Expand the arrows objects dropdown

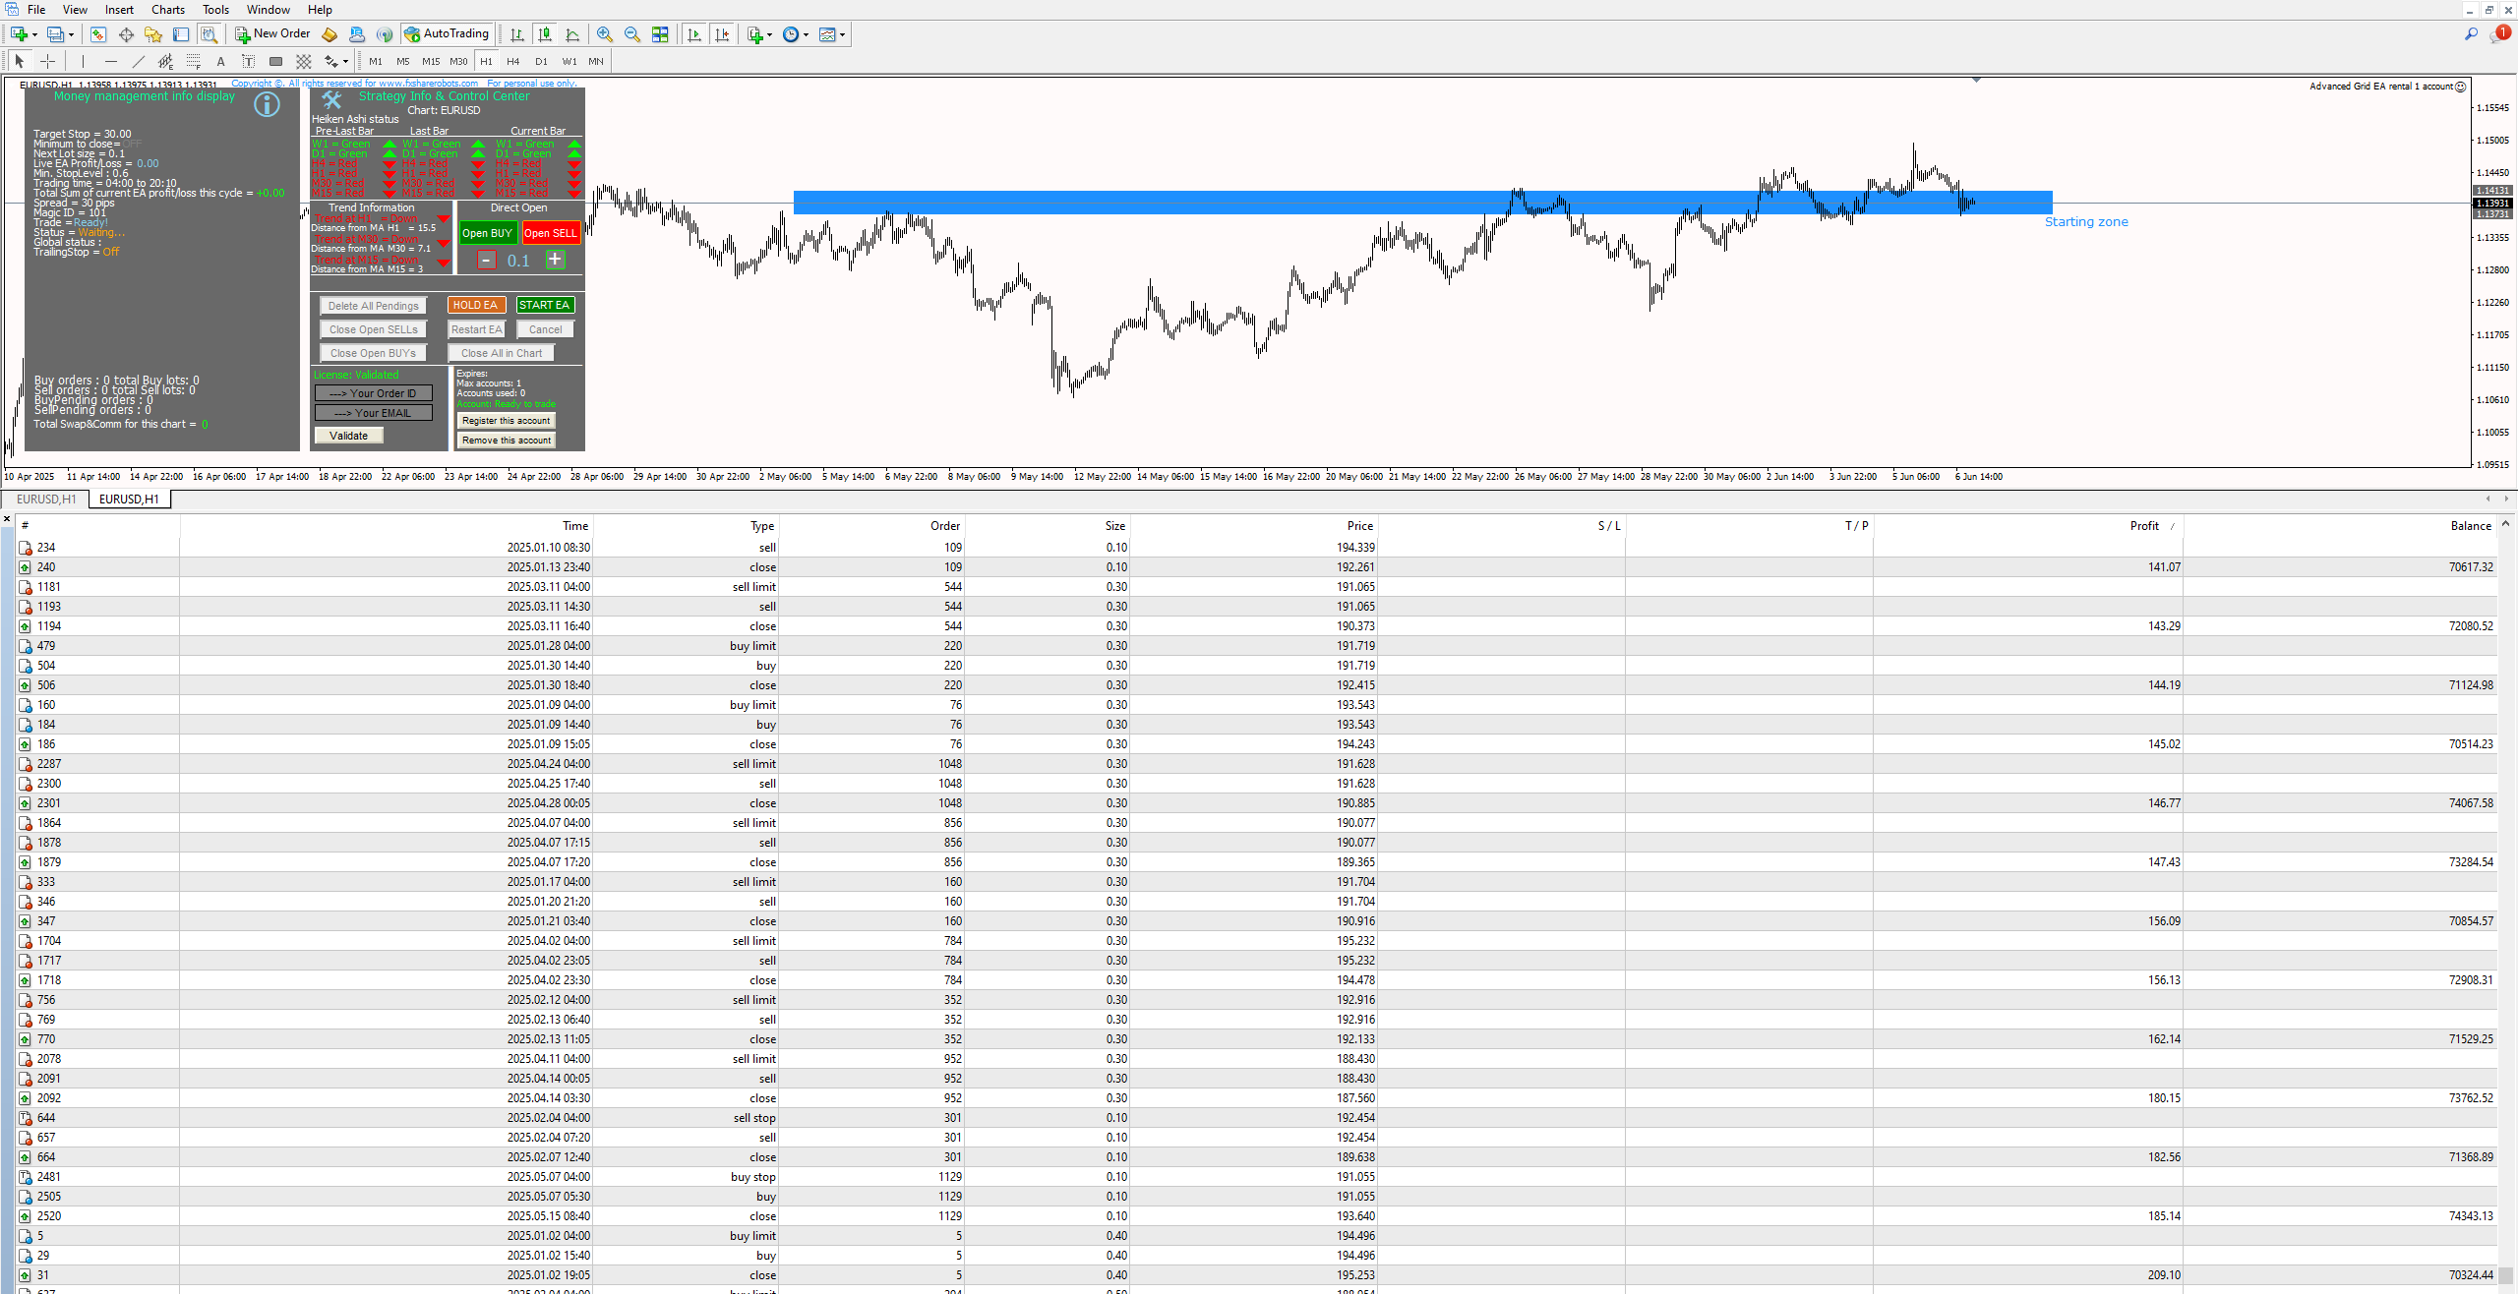coord(345,61)
